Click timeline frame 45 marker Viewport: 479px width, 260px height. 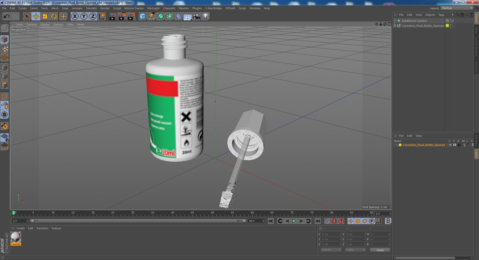coord(192,212)
